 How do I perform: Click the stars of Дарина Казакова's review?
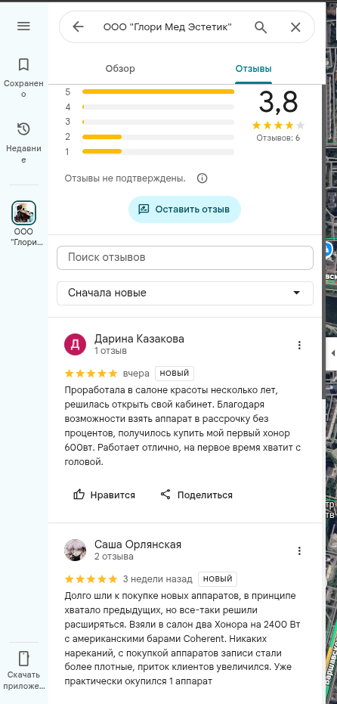[91, 373]
